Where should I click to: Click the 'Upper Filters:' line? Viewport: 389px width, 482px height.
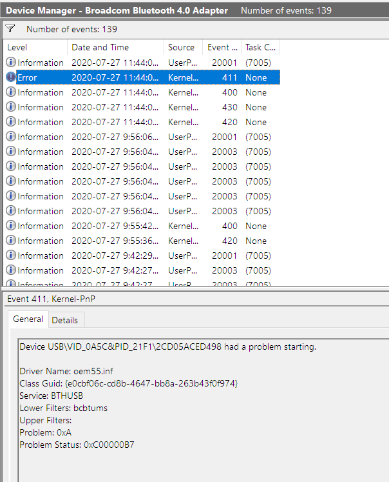45,420
